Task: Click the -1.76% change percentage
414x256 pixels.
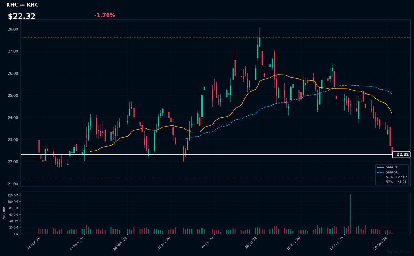Action: [x=105, y=15]
